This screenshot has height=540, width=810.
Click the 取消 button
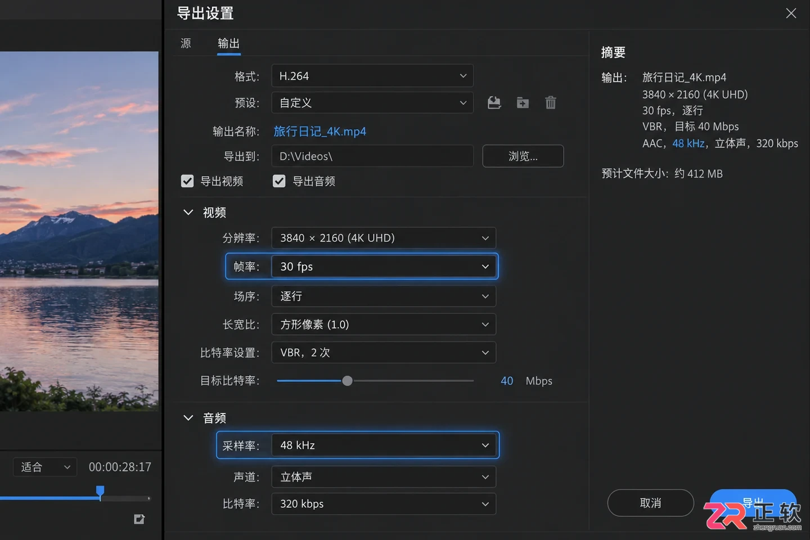tap(650, 503)
